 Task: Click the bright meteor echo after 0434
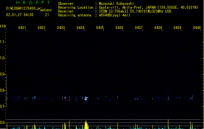pyautogui.click(x=86, y=99)
